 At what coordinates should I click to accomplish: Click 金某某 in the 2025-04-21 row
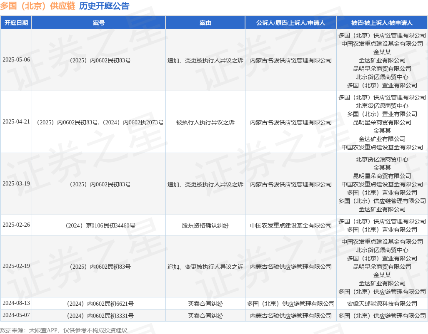click(382, 131)
